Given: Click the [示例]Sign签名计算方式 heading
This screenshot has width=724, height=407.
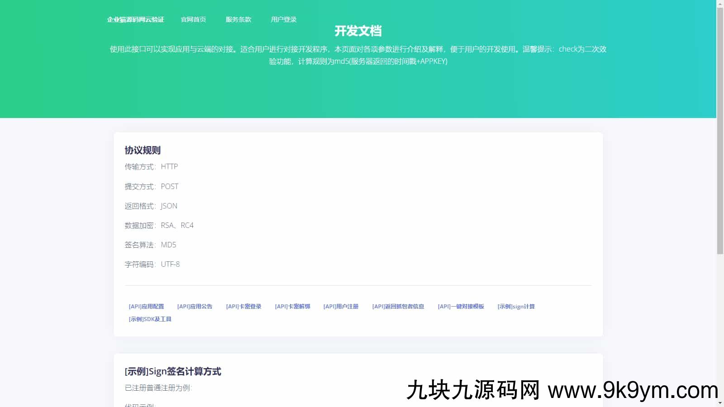Looking at the screenshot, I should point(173,372).
